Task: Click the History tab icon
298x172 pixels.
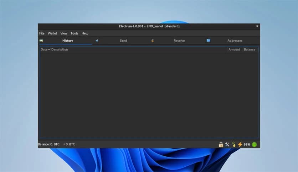Action: pyautogui.click(x=41, y=41)
